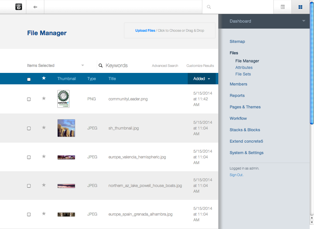Image resolution: width=314 pixels, height=229 pixels.
Task: Open the page list panel icon
Action: click(x=283, y=7)
